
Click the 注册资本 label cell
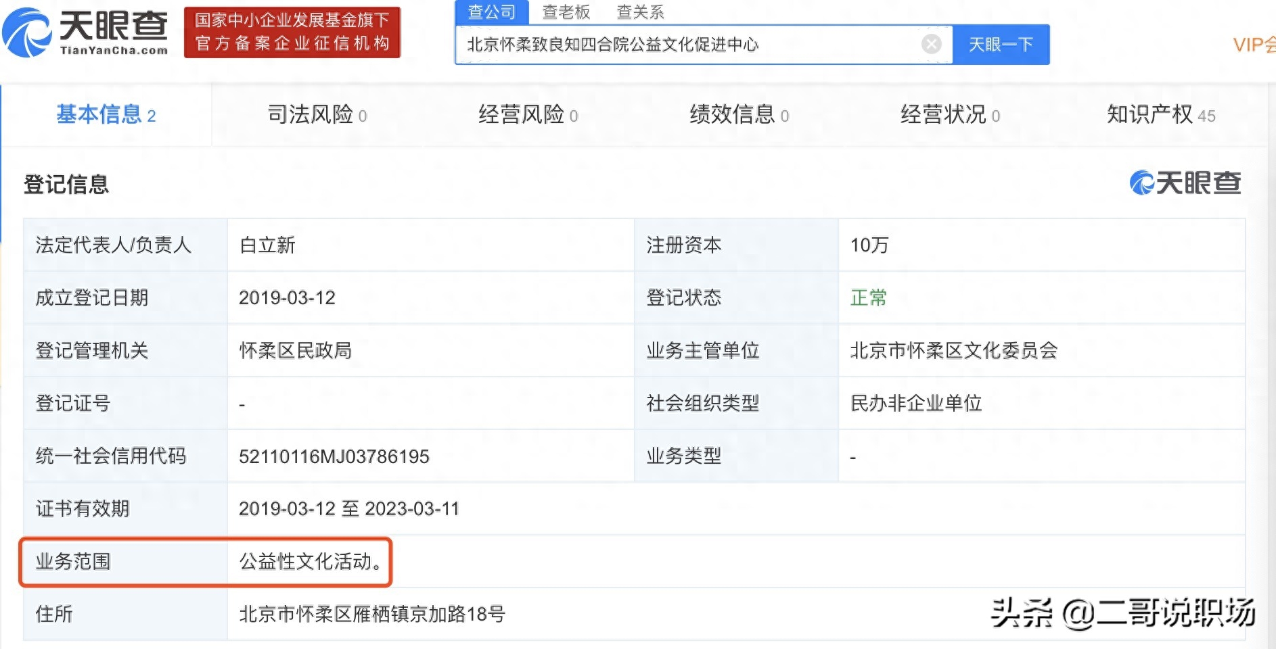736,245
